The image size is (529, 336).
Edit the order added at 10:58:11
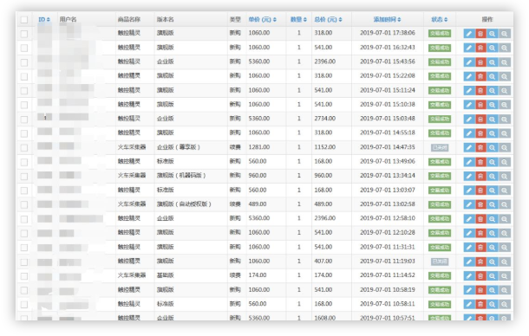point(469,304)
